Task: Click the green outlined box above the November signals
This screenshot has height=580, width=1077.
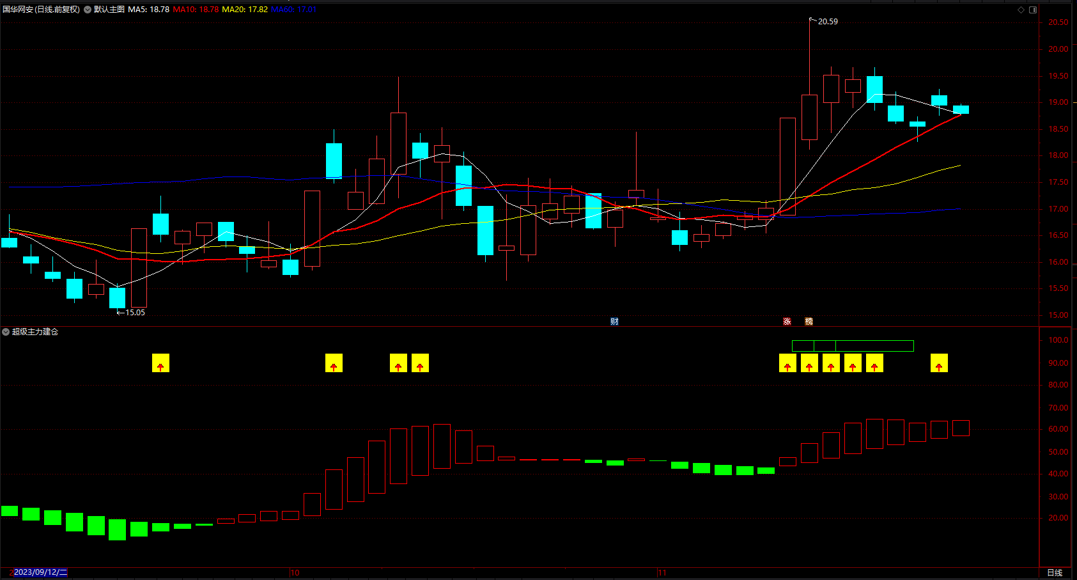Action: pos(853,346)
